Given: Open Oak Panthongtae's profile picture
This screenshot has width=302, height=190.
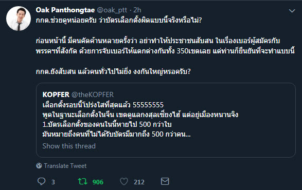Looking at the screenshot, I should 19,18.
